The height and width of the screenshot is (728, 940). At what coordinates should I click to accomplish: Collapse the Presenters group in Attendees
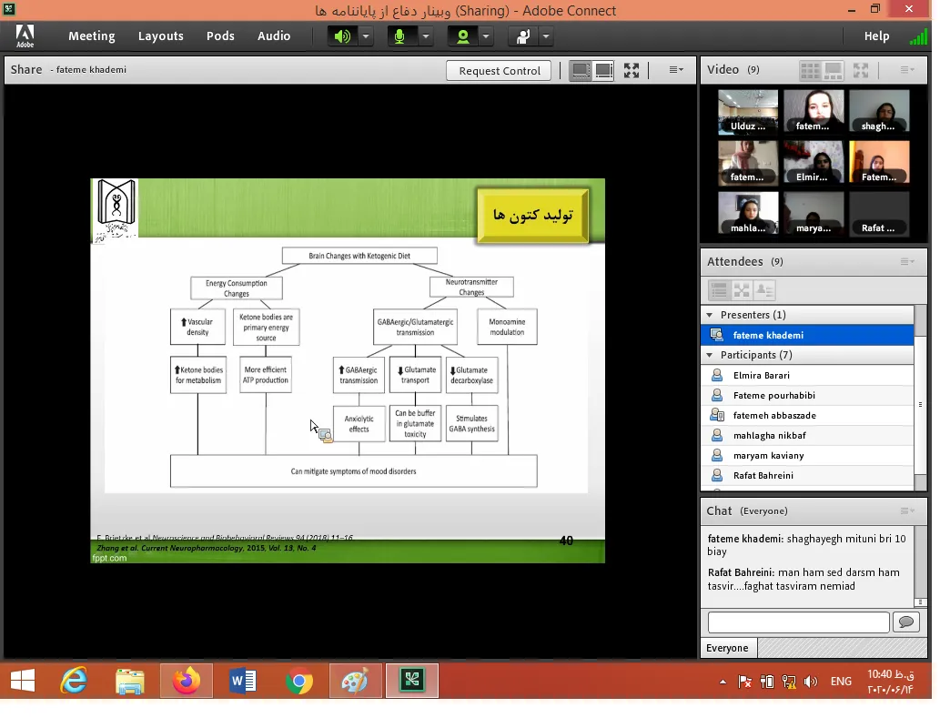[x=710, y=315]
